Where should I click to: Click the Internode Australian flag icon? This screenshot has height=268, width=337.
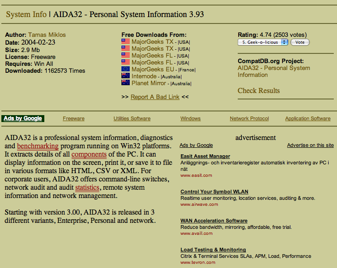tap(125, 76)
